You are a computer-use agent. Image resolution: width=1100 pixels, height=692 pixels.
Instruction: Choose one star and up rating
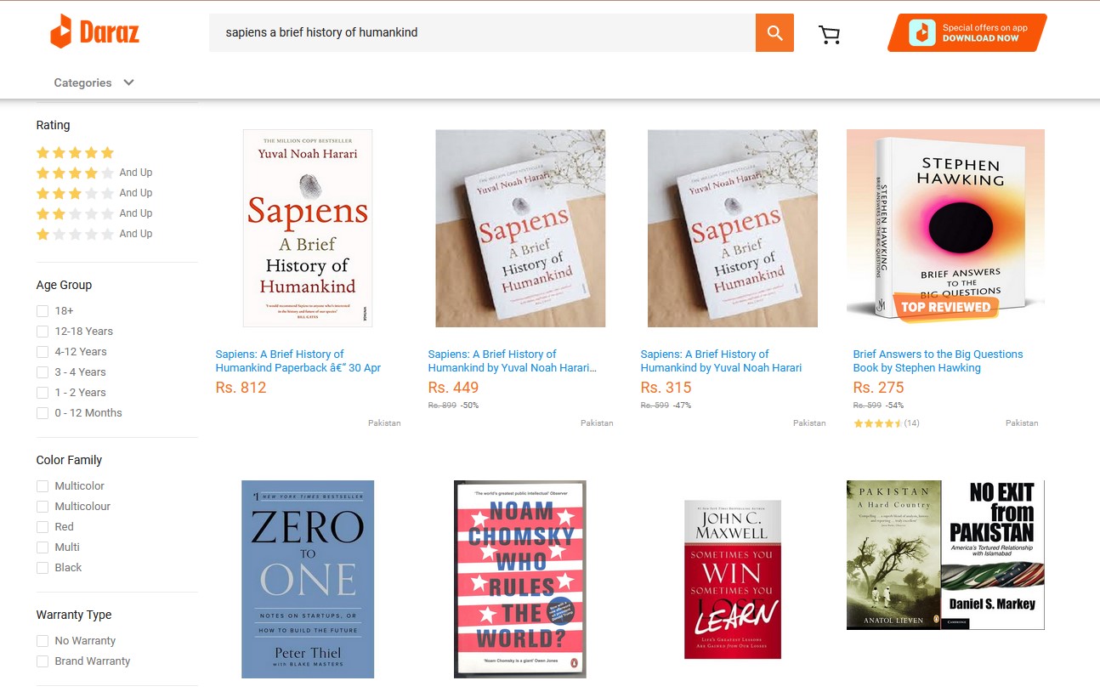(94, 234)
